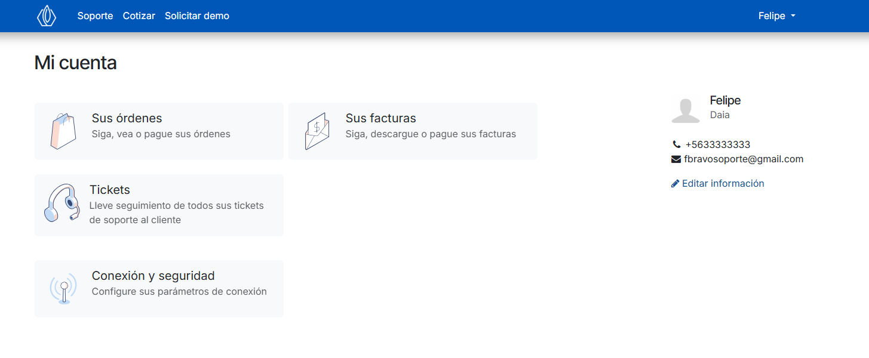Click the fbravosoporte@gmail.com email link
The height and width of the screenshot is (358, 869).
tap(744, 159)
